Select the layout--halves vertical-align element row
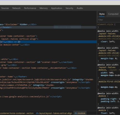 (x=48, y=39)
